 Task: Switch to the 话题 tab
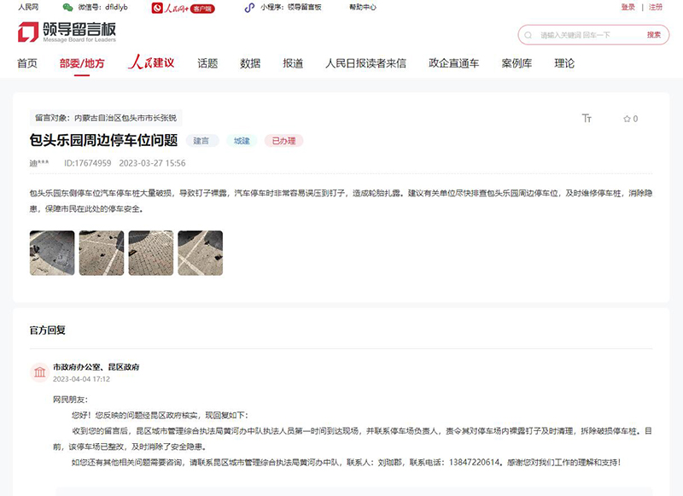tap(207, 62)
